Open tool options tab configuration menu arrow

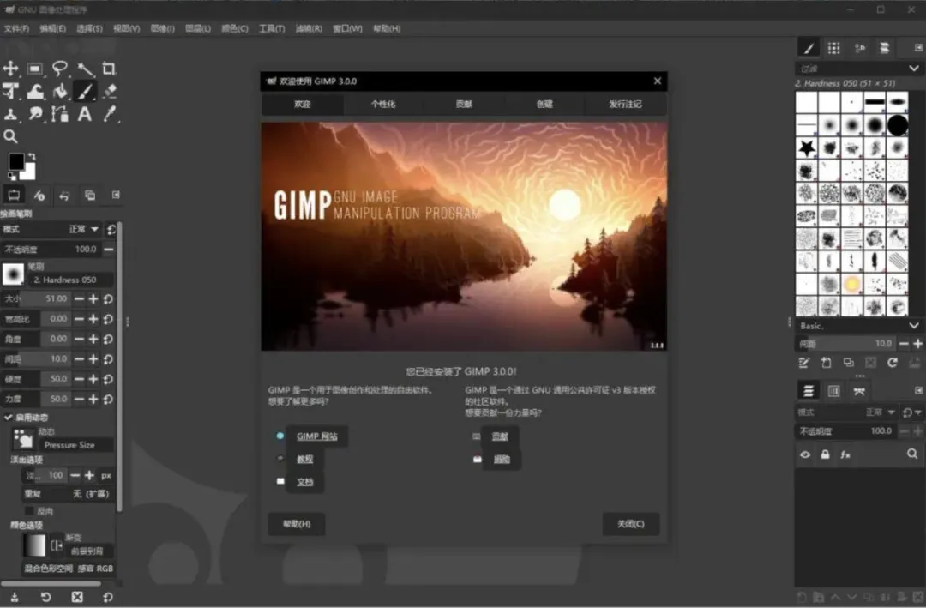click(116, 195)
